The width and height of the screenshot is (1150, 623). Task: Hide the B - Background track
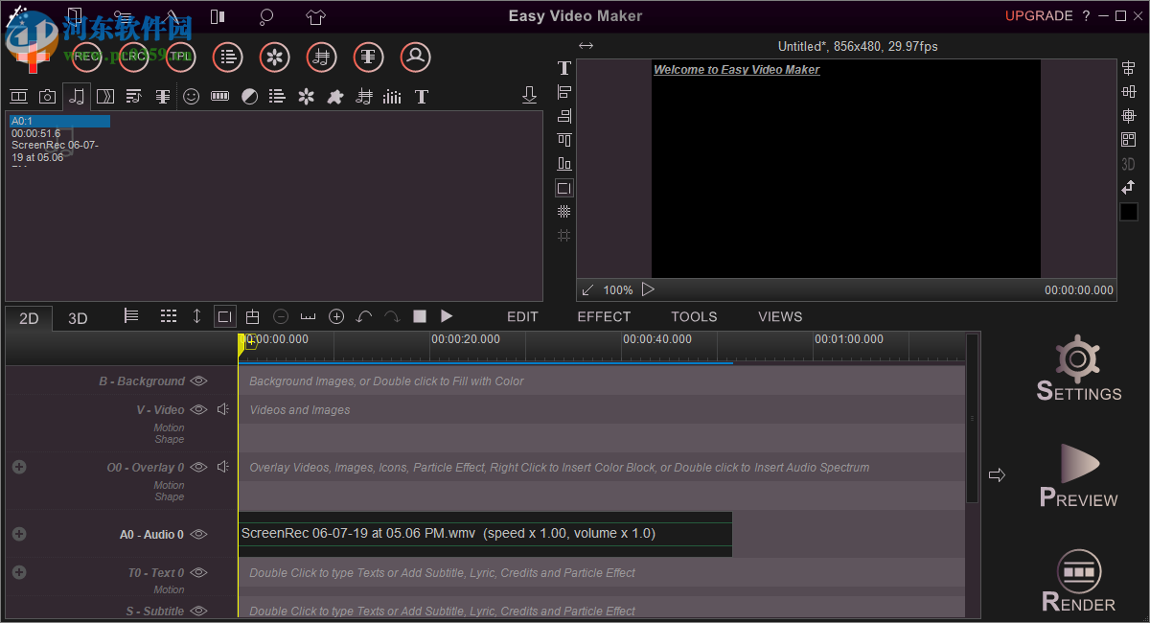tap(198, 381)
